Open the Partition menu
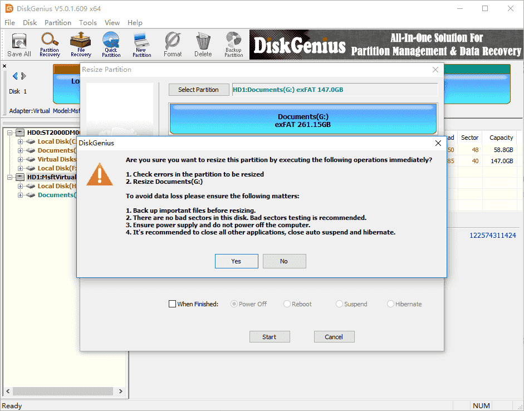The image size is (524, 411). [x=58, y=22]
